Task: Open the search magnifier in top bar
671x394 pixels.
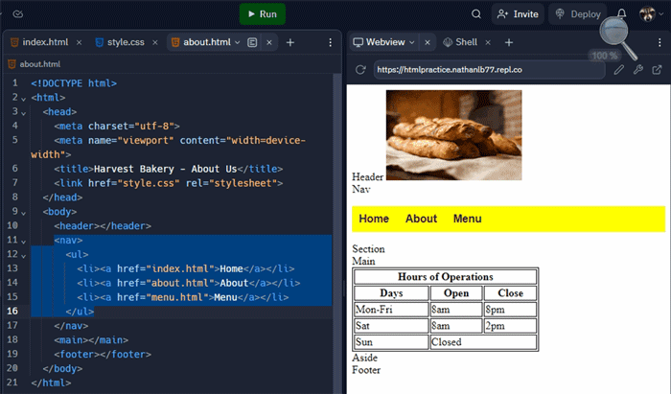Action: [x=475, y=14]
